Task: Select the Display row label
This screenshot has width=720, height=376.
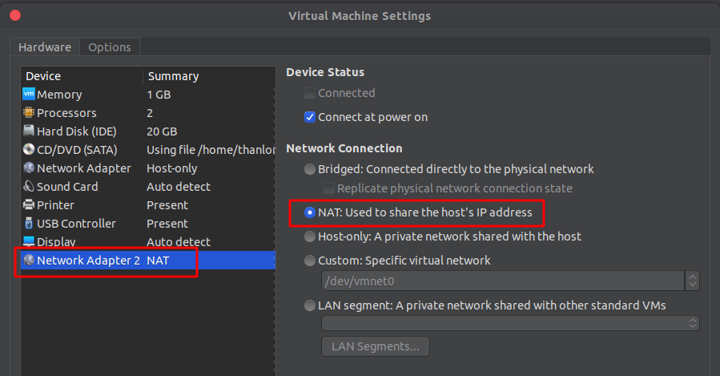Action: pyautogui.click(x=57, y=242)
